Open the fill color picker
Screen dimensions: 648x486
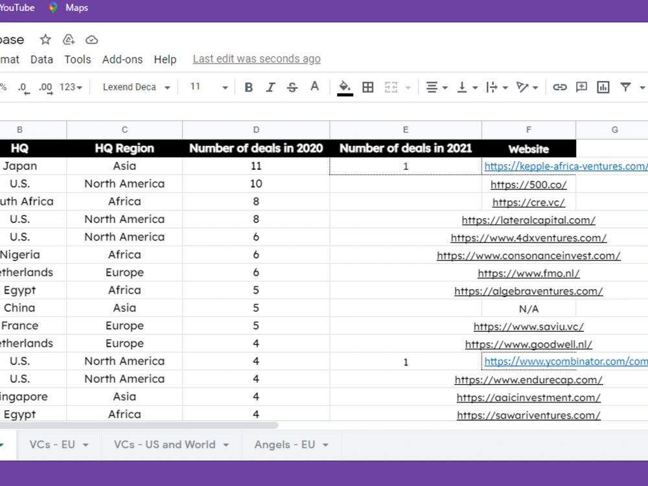tap(345, 87)
